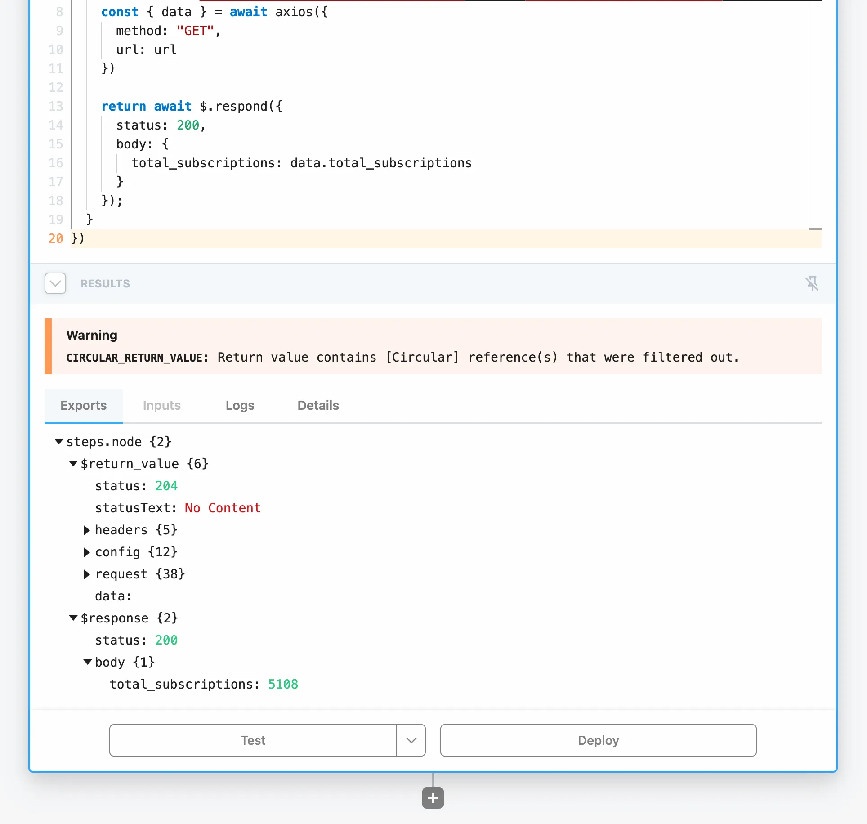867x824 pixels.
Task: Add a new step after this node
Action: coord(432,797)
